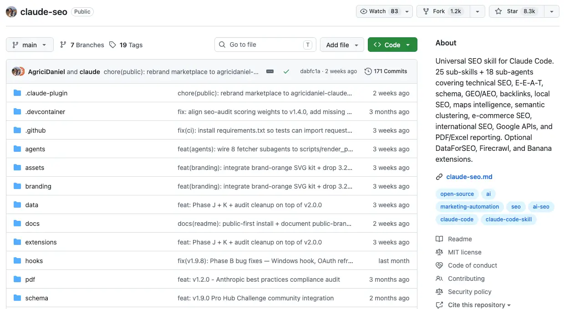
Task: Select the ai topic tag
Action: (x=488, y=194)
